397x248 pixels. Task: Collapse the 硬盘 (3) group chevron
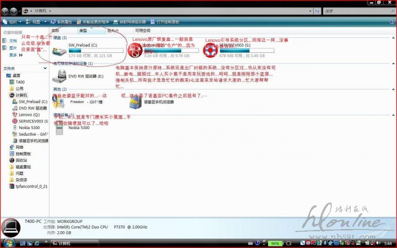click(393, 38)
